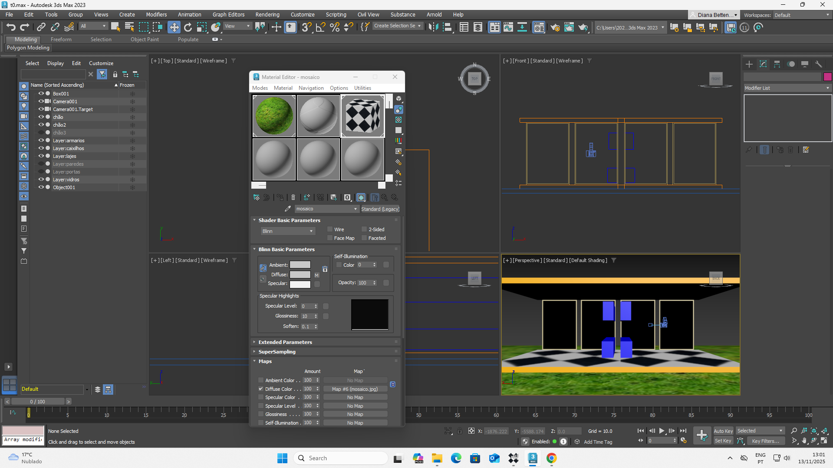Click the Map #6 (mosaico.jpg) button
This screenshot has height=468, width=833.
[x=355, y=389]
